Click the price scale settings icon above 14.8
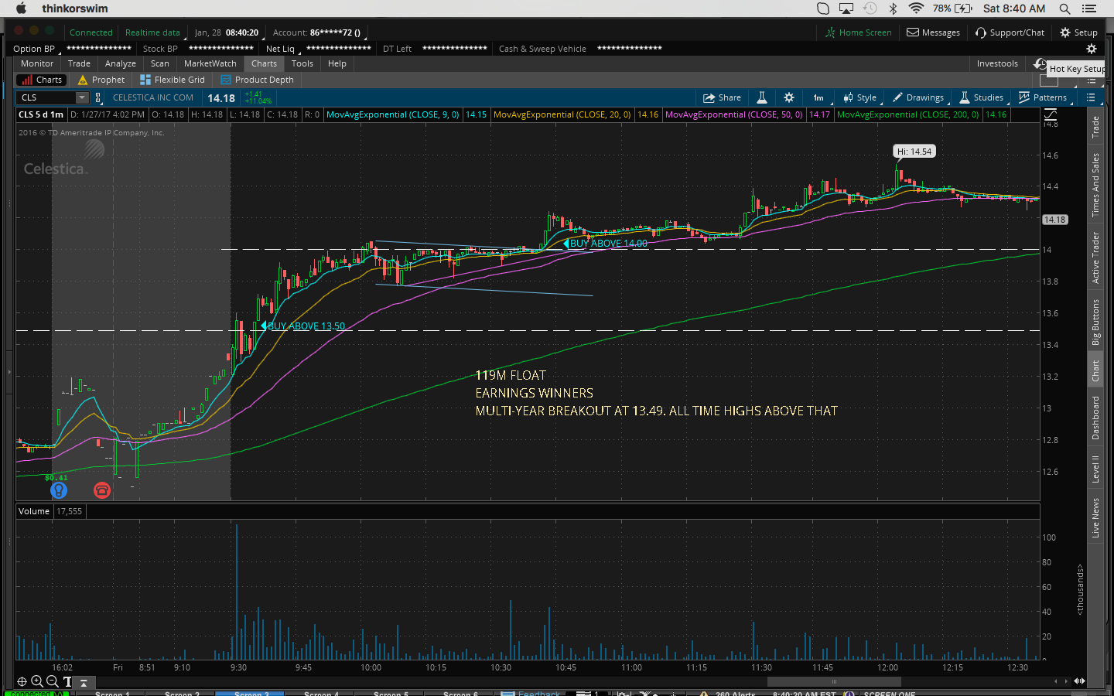The height and width of the screenshot is (696, 1114). (1050, 114)
